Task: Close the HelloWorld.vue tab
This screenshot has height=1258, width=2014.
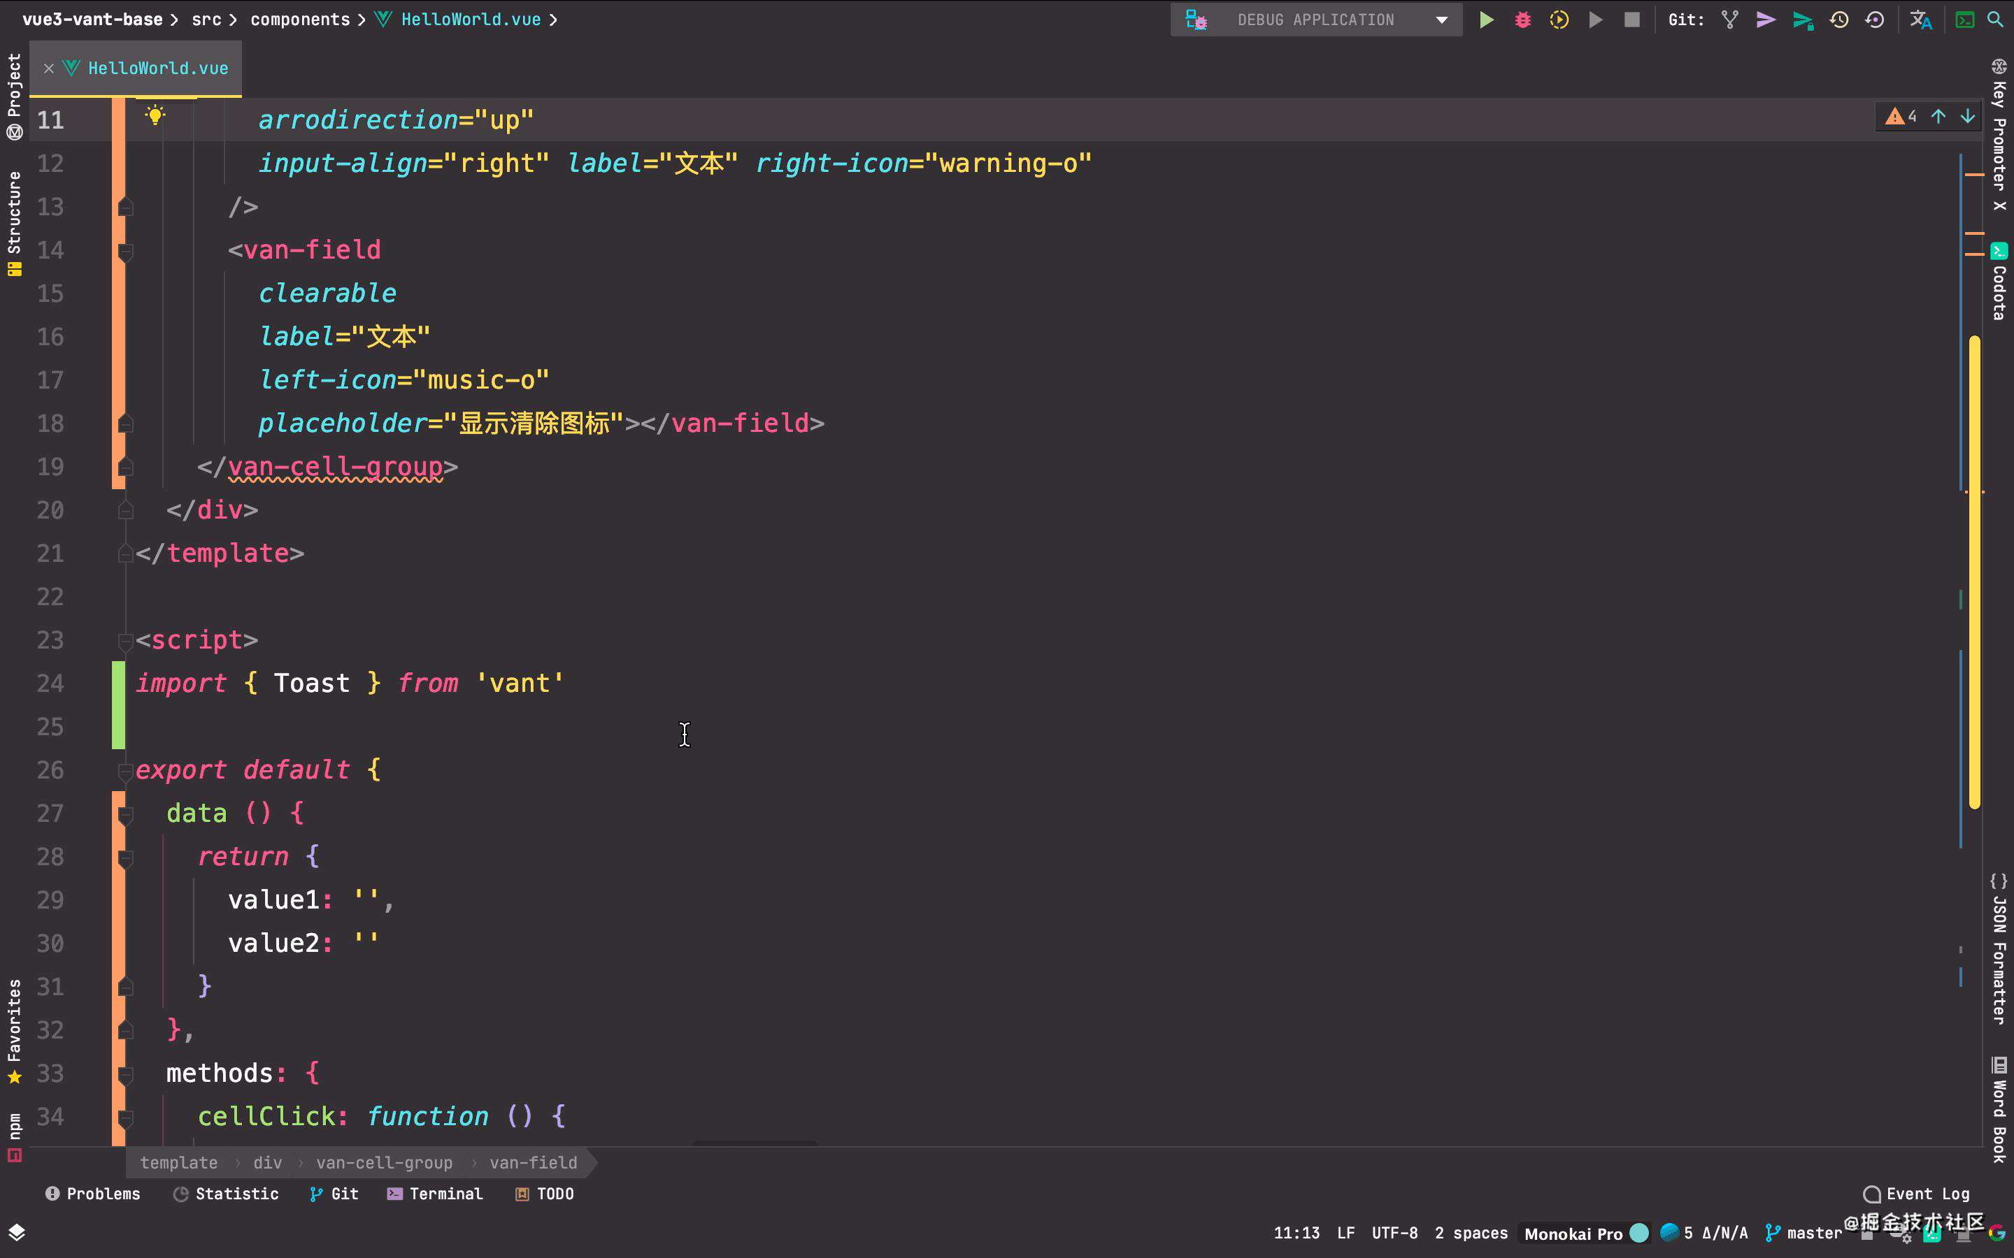Action: pos(48,68)
